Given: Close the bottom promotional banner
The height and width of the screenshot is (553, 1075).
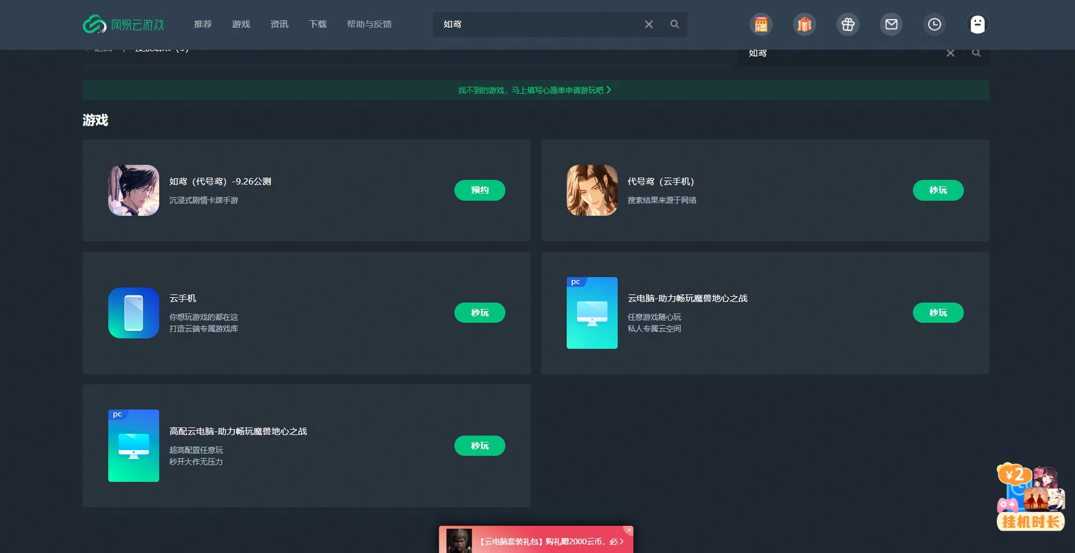Looking at the screenshot, I should [x=629, y=530].
